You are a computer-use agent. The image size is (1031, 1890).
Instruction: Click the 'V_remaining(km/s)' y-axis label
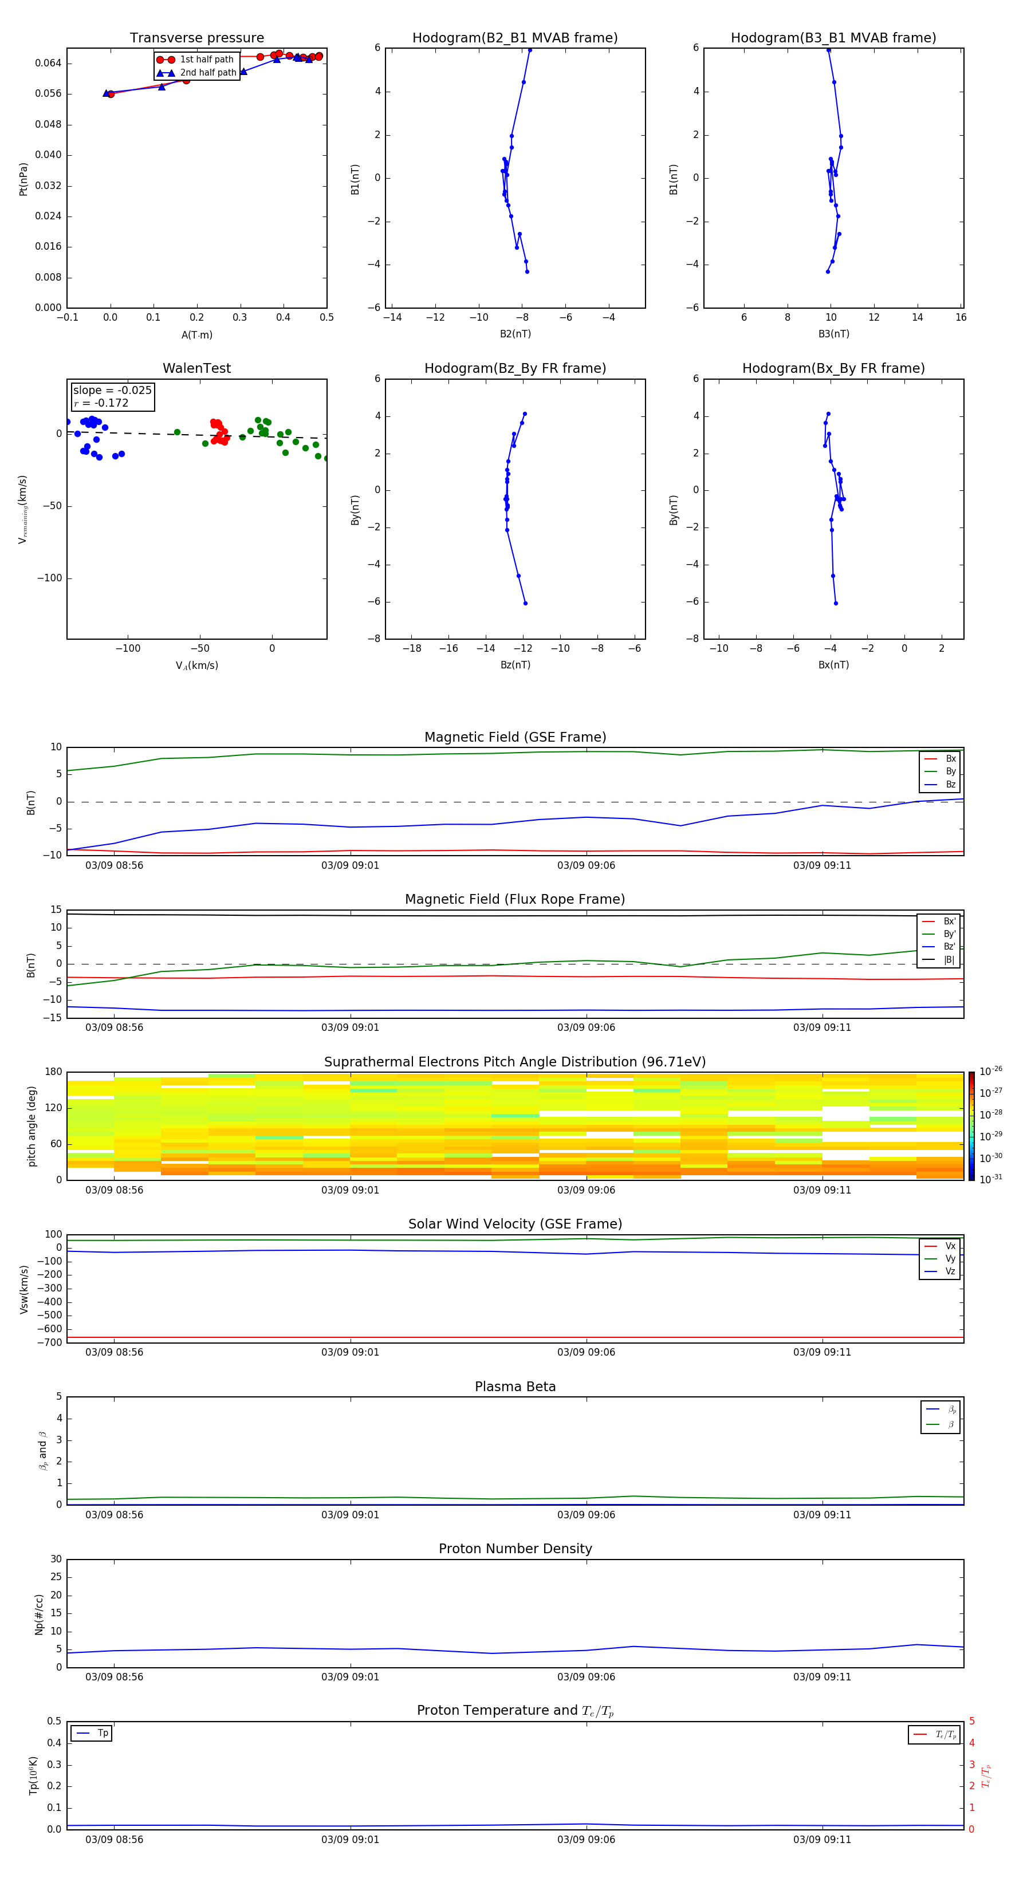23,509
